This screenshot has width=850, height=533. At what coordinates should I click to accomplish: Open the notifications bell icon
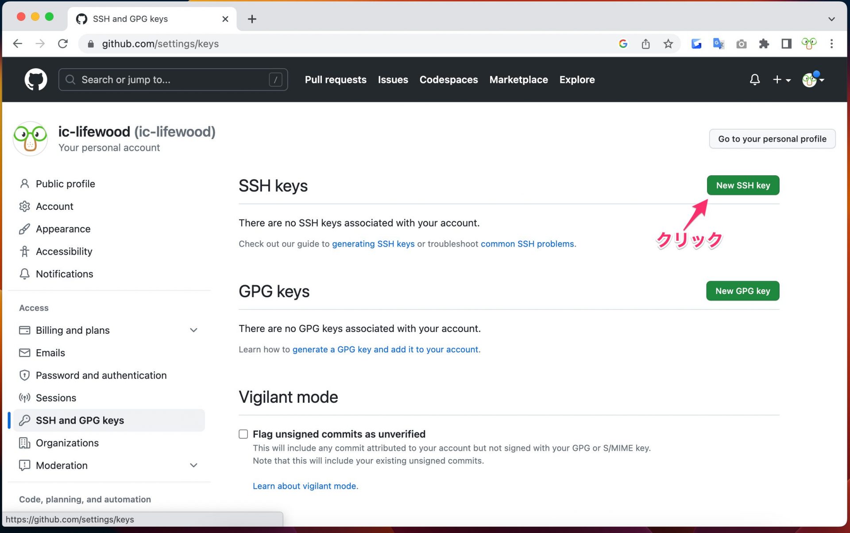pos(754,80)
